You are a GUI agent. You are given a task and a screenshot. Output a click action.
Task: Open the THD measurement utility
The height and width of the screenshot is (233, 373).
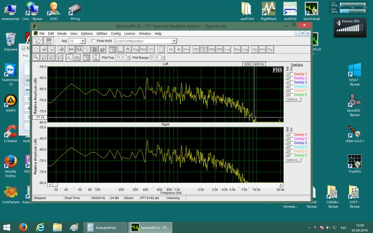[196, 49]
